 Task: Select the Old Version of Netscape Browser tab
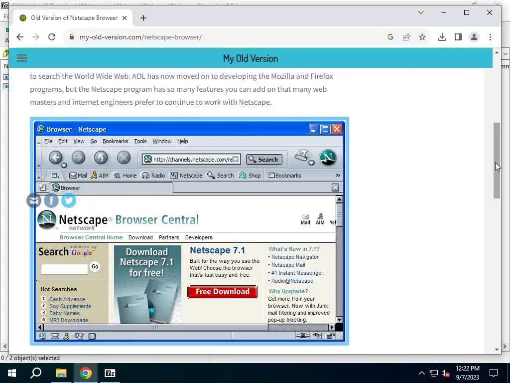point(73,18)
